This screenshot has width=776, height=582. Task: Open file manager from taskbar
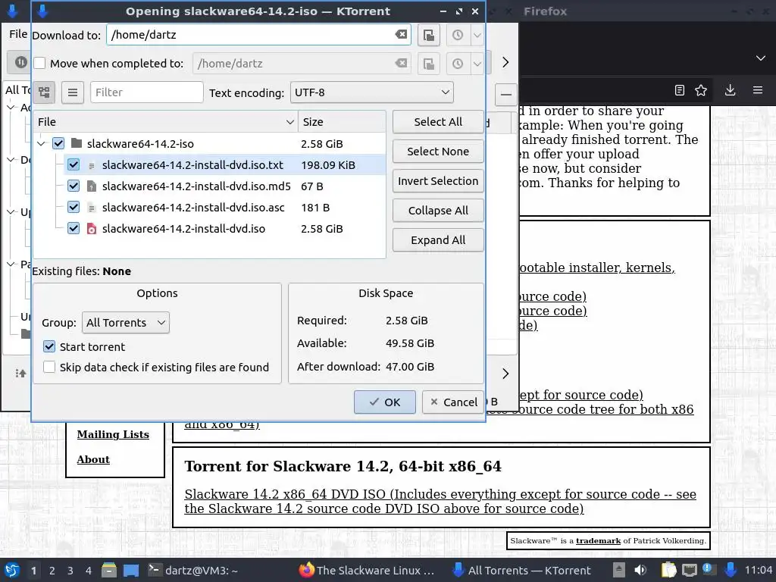point(109,570)
